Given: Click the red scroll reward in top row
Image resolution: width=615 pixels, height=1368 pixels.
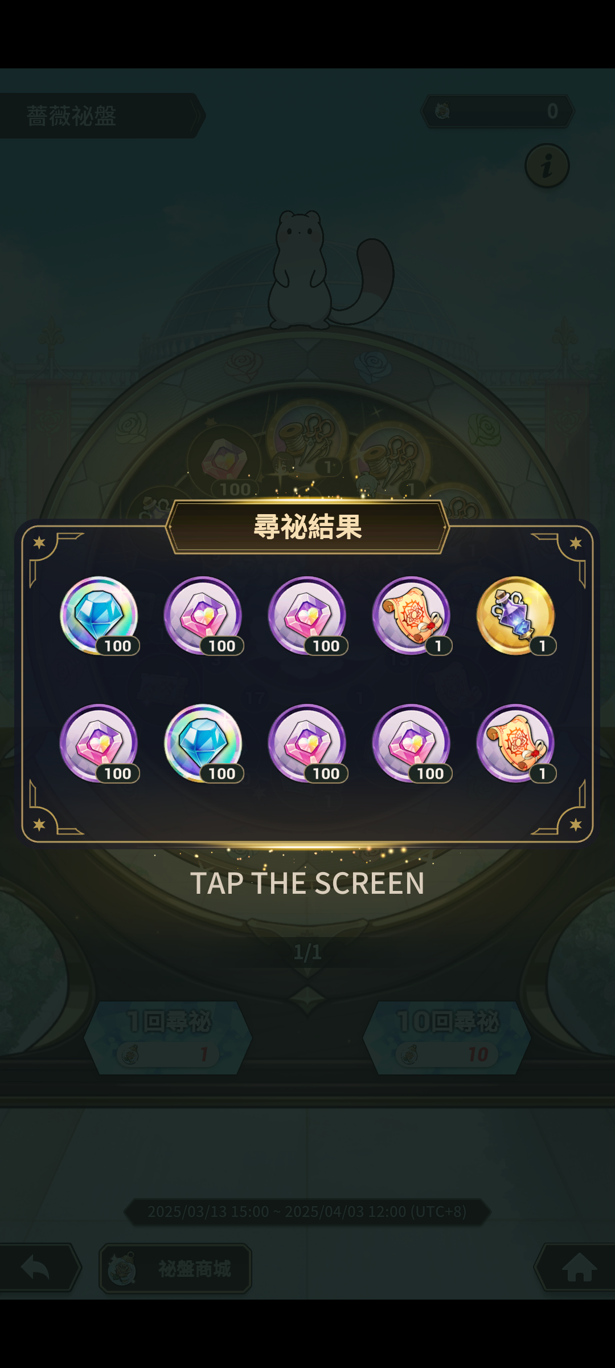Looking at the screenshot, I should click(412, 616).
